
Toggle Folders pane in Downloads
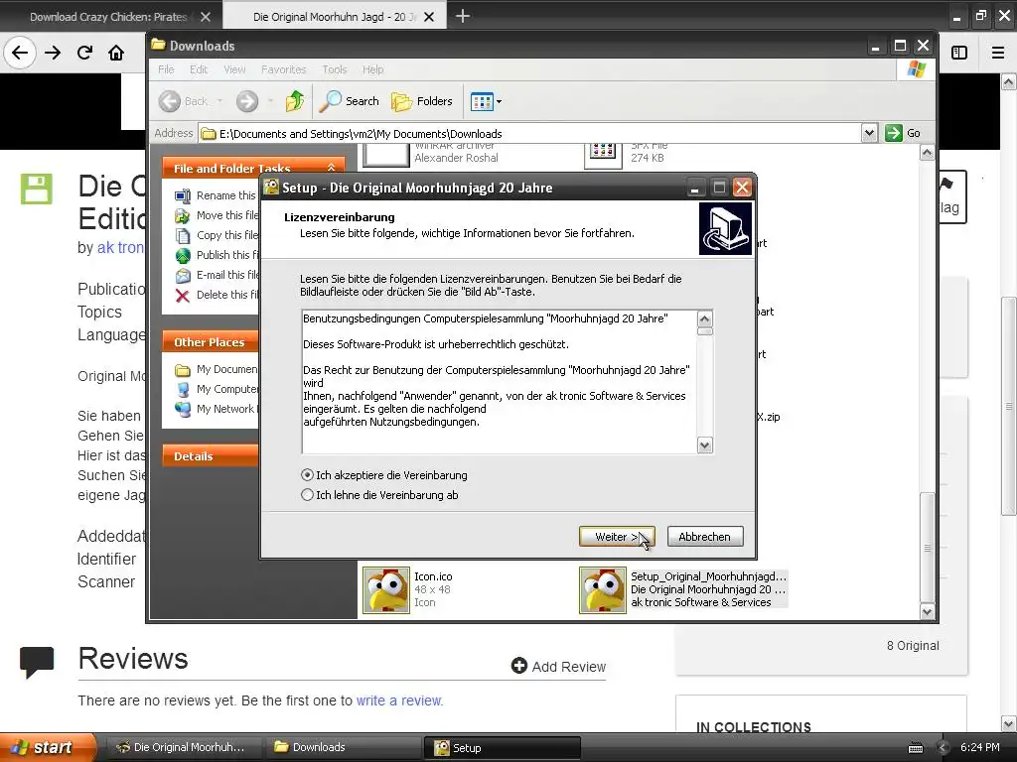pyautogui.click(x=422, y=101)
